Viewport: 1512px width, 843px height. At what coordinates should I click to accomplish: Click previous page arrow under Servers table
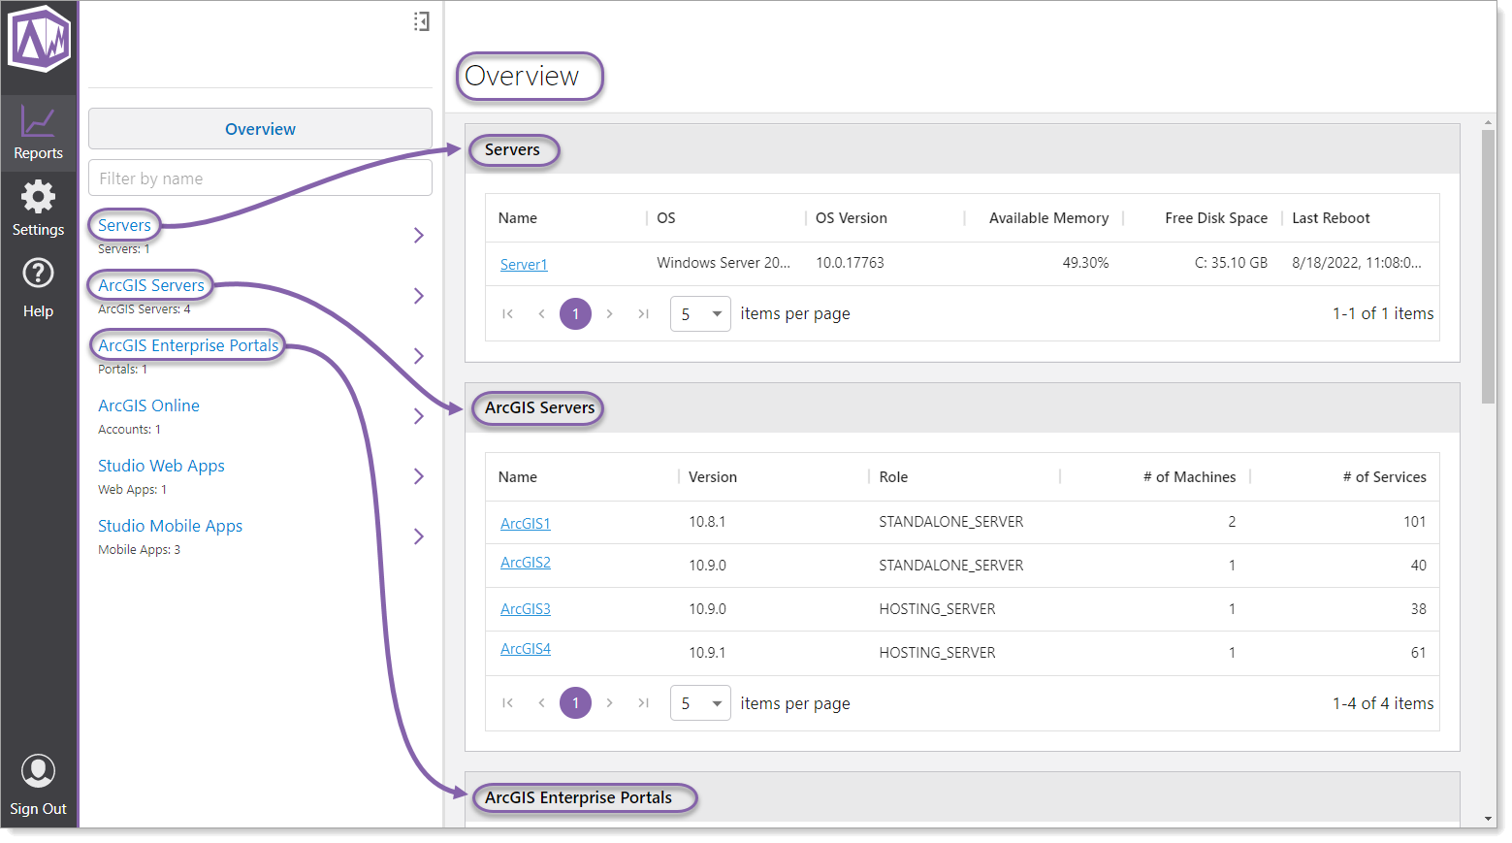pos(541,313)
